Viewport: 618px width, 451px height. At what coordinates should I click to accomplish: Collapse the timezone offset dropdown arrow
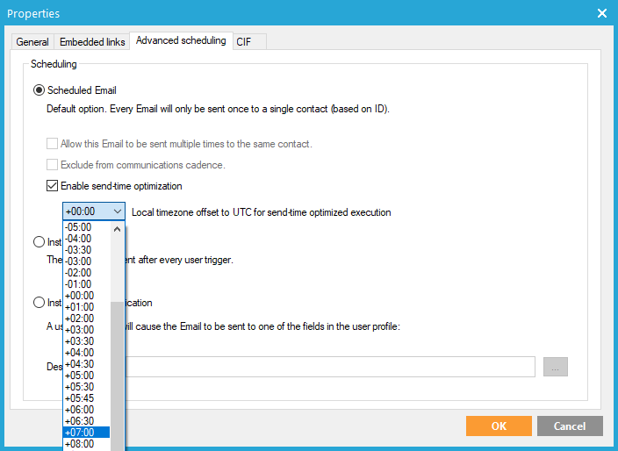point(118,212)
